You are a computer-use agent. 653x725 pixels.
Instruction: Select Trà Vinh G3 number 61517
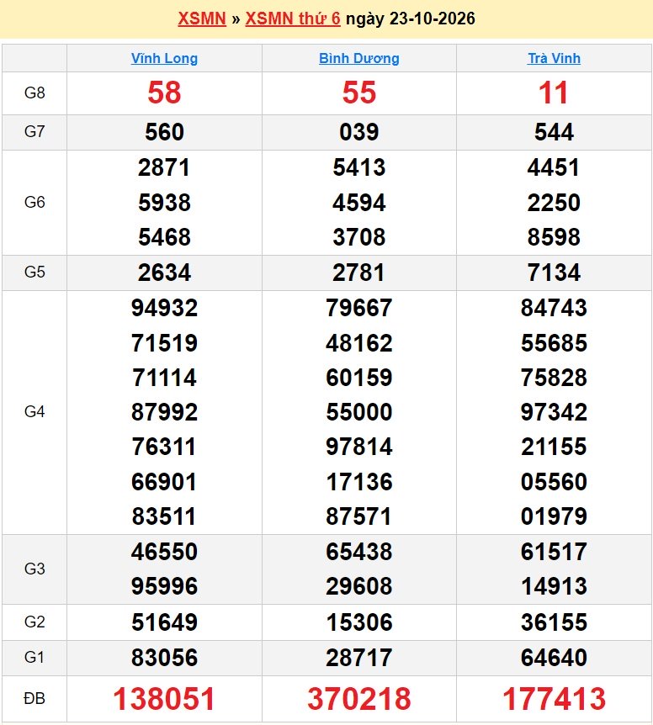(554, 552)
